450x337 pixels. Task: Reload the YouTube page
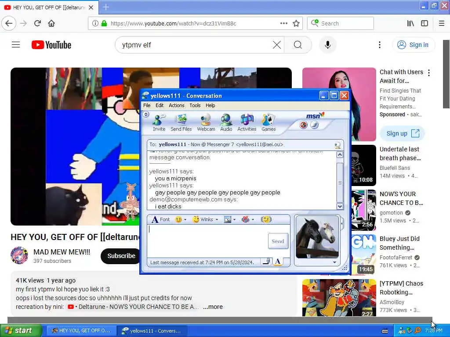pos(37,23)
